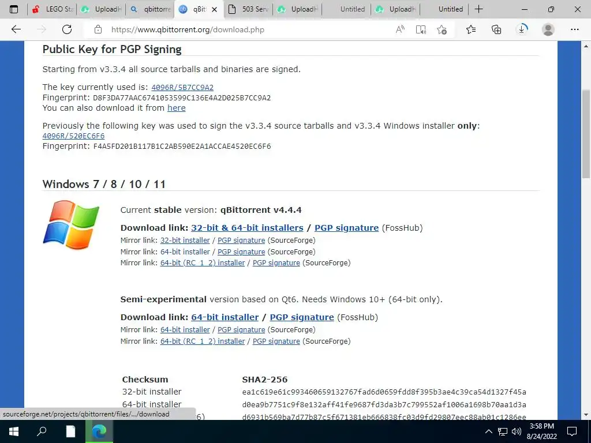591x443 pixels.
Task: Open a new tab with plus button
Action: 478,9
